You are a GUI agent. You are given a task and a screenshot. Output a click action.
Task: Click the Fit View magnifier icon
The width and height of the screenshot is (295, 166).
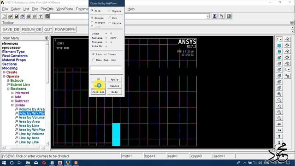[x=279, y=94]
